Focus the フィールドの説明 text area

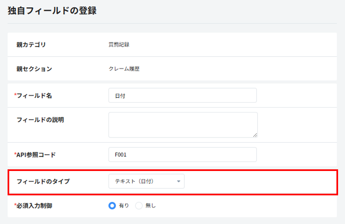(183, 125)
